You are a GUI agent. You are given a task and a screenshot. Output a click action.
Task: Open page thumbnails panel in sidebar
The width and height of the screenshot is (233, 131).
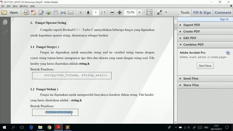5,22
